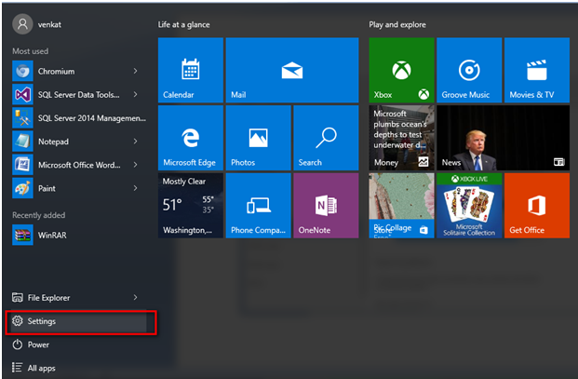
Task: Open the Microsoft Solitaire Collection tile
Action: 469,206
